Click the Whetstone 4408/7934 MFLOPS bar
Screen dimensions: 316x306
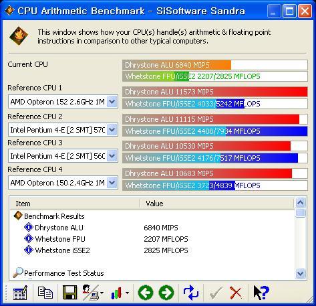[x=215, y=131]
